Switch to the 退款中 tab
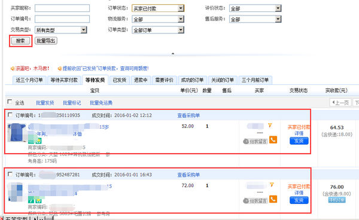The width and height of the screenshot is (359, 220). [x=141, y=80]
